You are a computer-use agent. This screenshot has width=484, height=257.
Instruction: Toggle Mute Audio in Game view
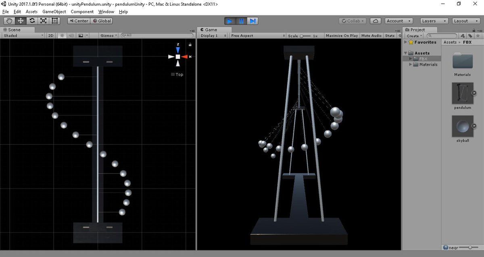371,36
